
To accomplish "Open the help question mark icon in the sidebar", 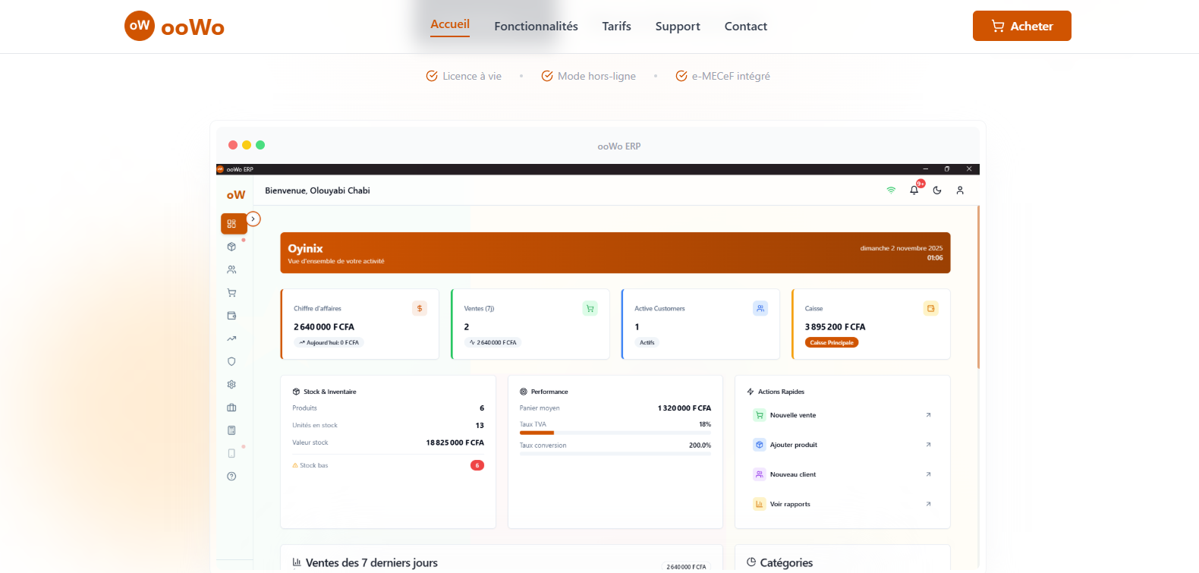I will [x=231, y=477].
